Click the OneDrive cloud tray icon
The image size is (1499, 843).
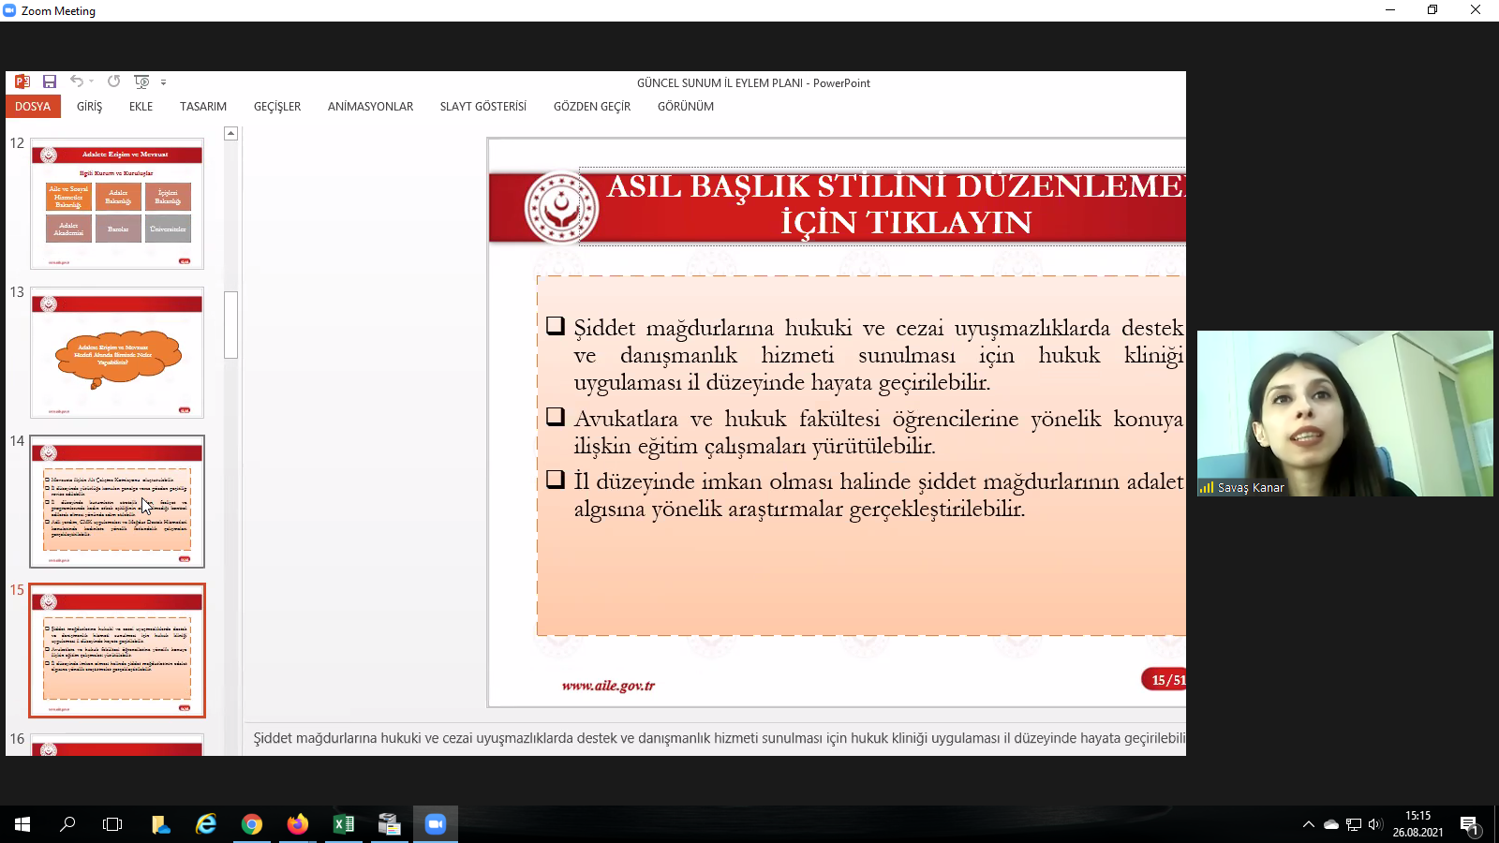tap(1331, 825)
